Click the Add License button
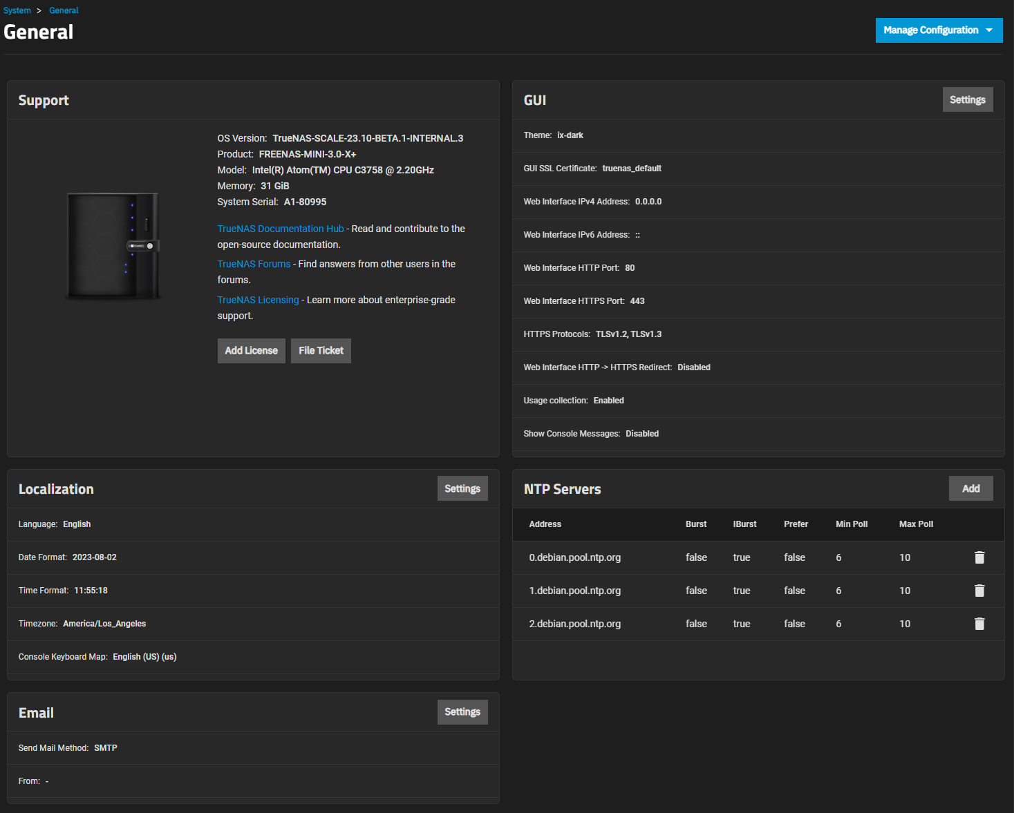The height and width of the screenshot is (813, 1014). tap(251, 351)
